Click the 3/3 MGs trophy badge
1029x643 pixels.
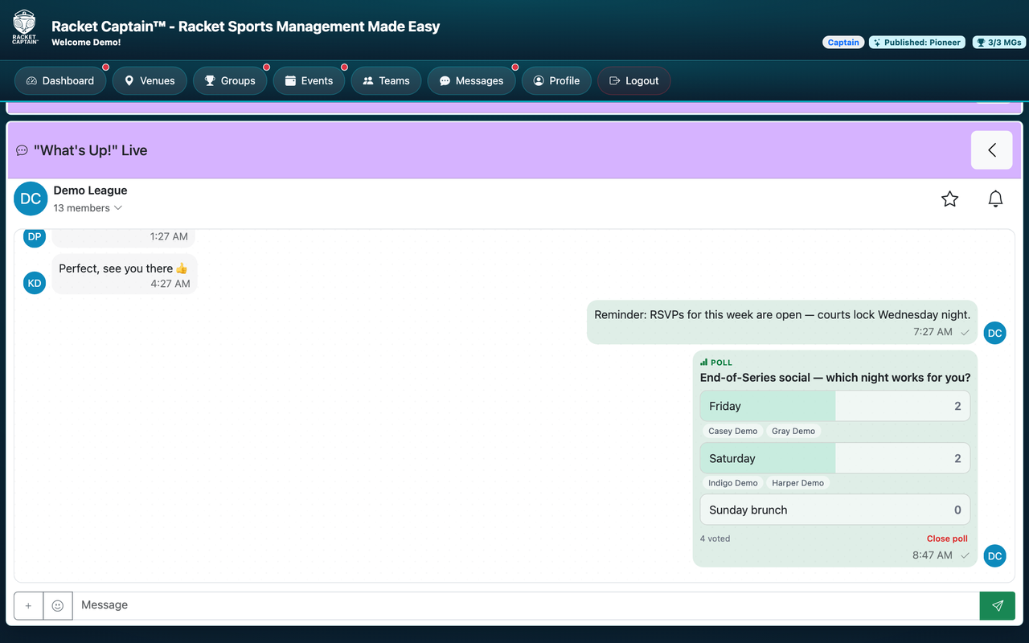point(998,42)
